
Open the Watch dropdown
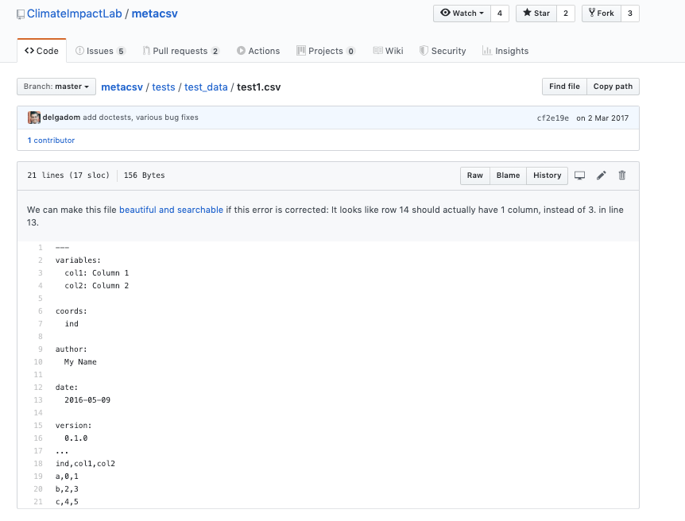pos(462,13)
